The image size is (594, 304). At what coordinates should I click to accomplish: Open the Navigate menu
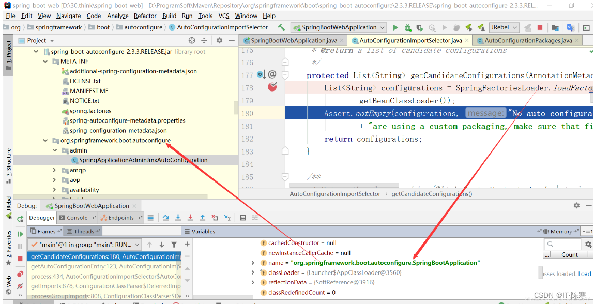click(x=69, y=16)
